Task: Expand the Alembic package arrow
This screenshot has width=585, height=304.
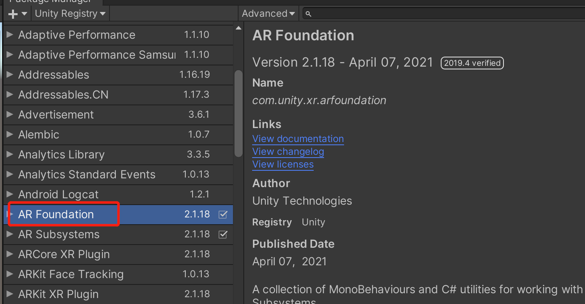Action: [x=10, y=134]
